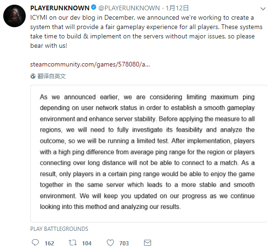Image resolution: width=267 pixels, height=251 pixels.
Task: Click the reply speech bubble icon
Action: coord(35,243)
